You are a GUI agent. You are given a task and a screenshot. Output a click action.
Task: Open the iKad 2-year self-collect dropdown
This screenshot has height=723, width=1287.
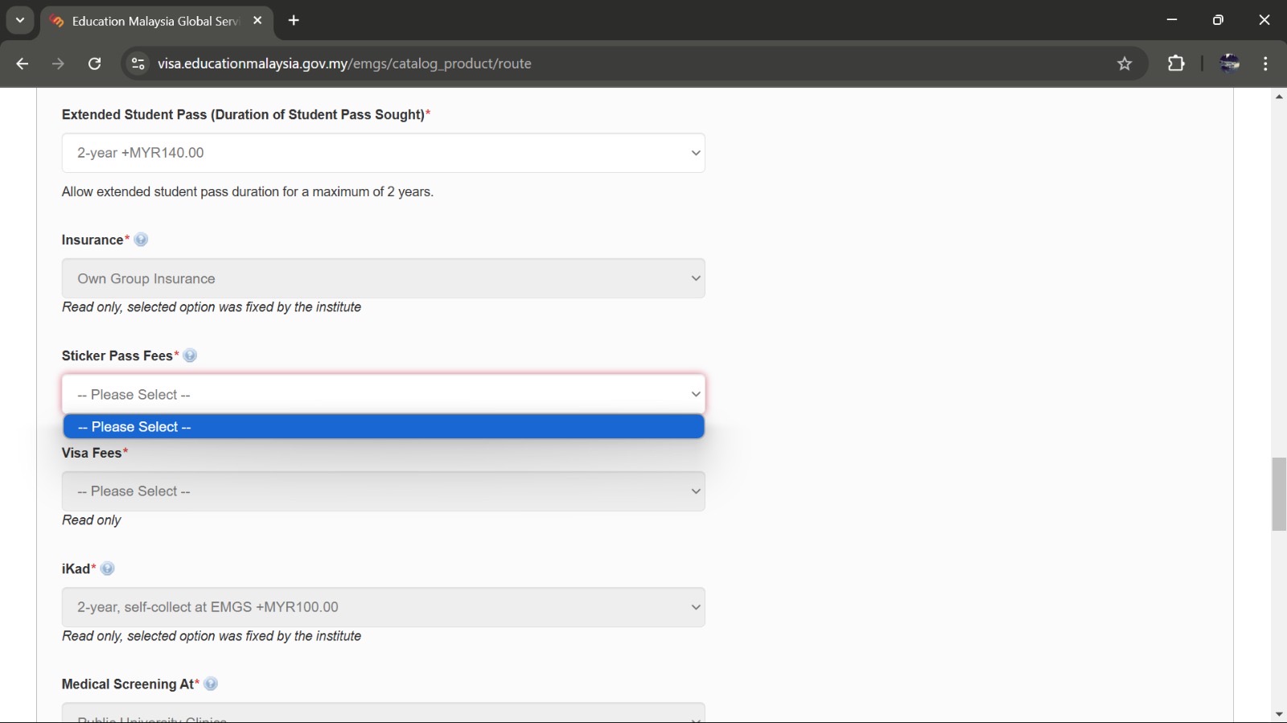(x=383, y=607)
